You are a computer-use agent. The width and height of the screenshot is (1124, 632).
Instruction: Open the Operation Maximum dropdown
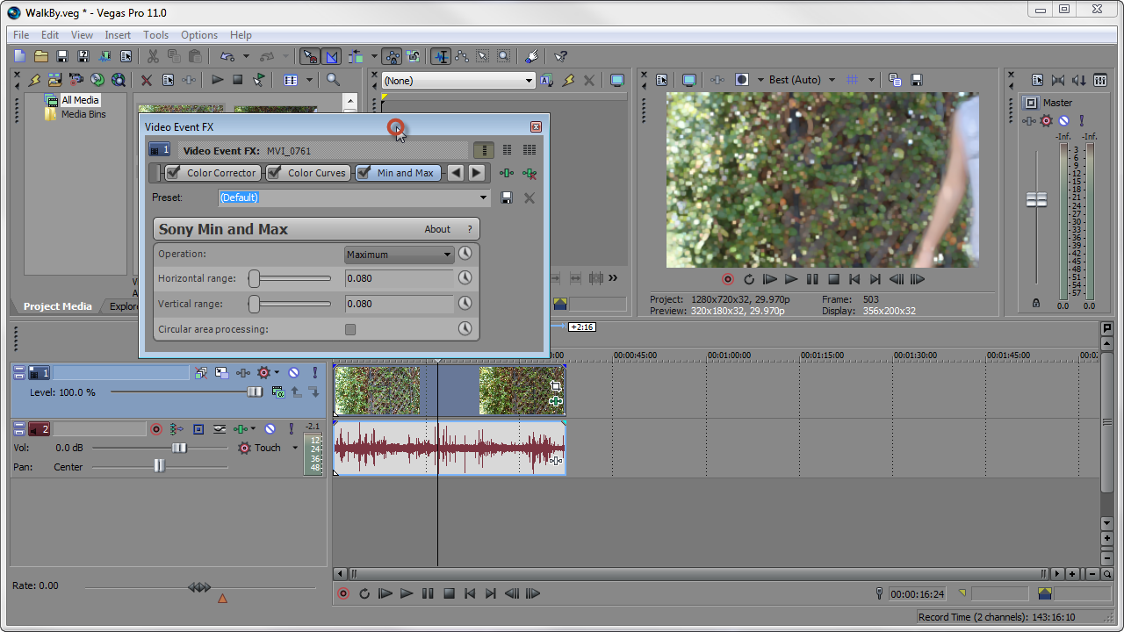400,255
